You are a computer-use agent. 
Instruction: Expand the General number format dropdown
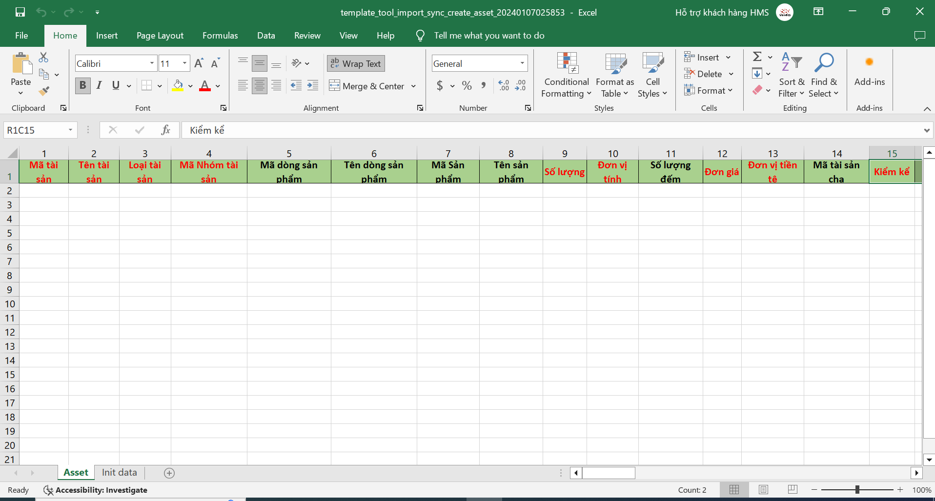(522, 63)
